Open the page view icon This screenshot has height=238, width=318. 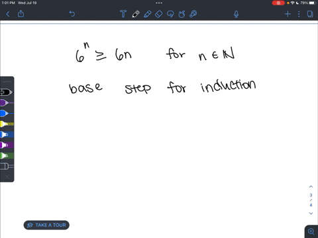click(x=310, y=14)
